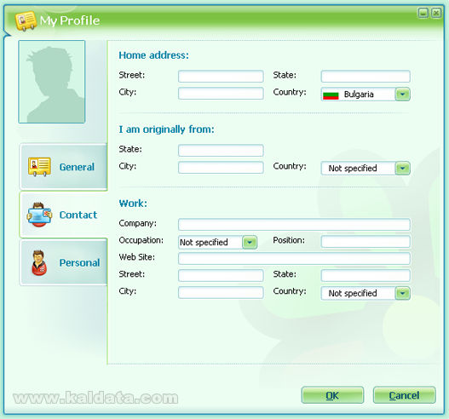
Task: Click the Contact tab envelope icon
Action: 39,215
